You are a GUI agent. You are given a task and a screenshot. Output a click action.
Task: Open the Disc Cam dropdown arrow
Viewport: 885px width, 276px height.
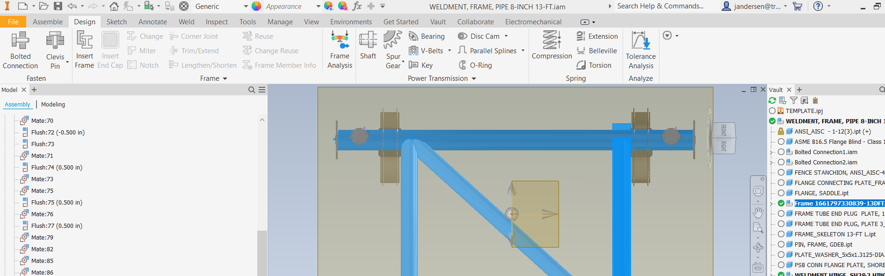point(506,36)
